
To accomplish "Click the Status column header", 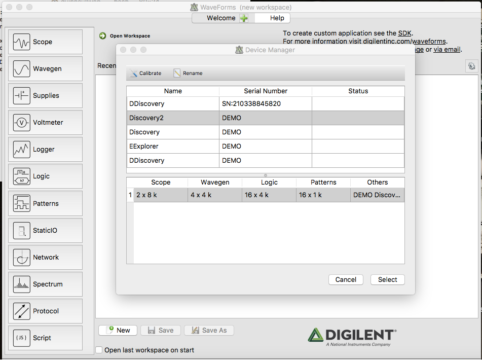I will pos(358,91).
